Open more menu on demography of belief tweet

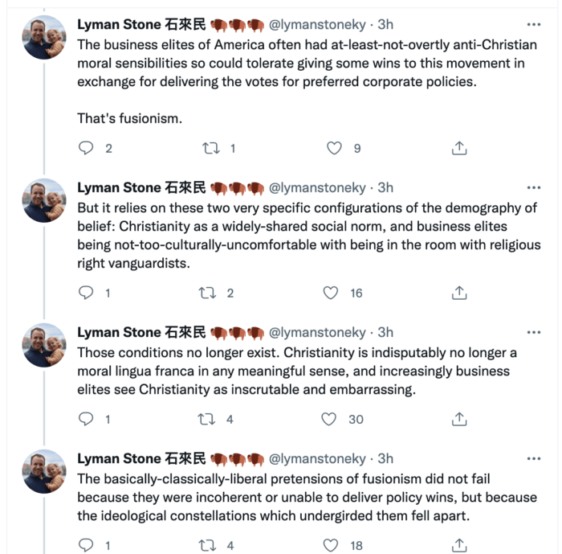(x=534, y=187)
